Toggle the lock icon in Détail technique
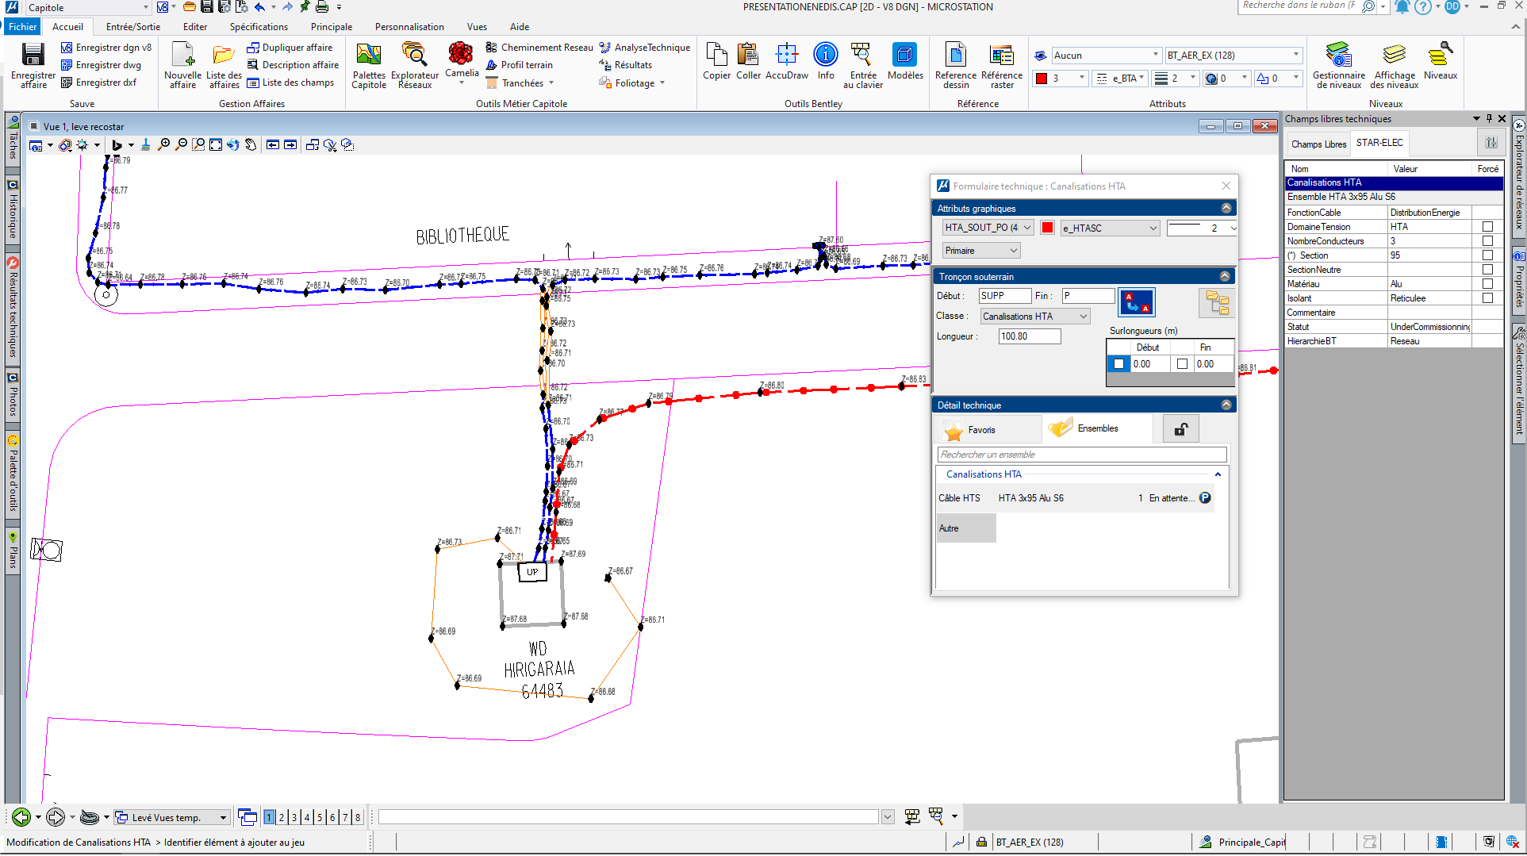This screenshot has height=856, width=1527. click(1181, 429)
